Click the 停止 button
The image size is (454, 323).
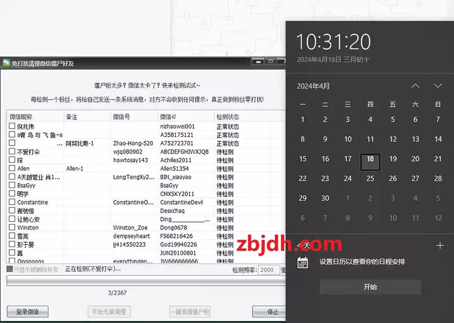point(269,311)
